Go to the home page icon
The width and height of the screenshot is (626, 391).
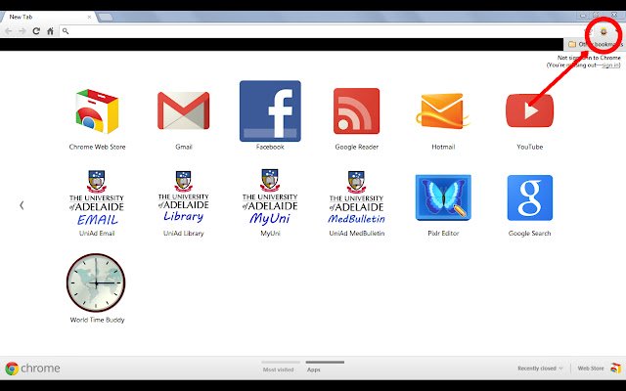50,31
